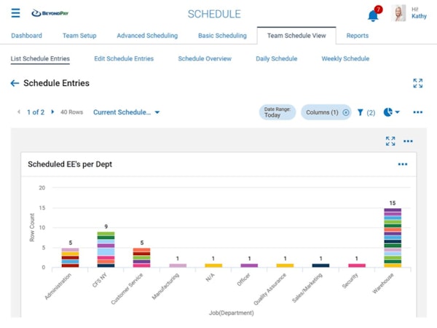
Task: Open Edit Schedule Entries link
Action: pos(124,58)
